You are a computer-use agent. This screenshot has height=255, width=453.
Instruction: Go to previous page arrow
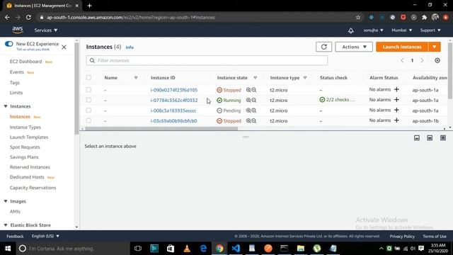pos(403,60)
